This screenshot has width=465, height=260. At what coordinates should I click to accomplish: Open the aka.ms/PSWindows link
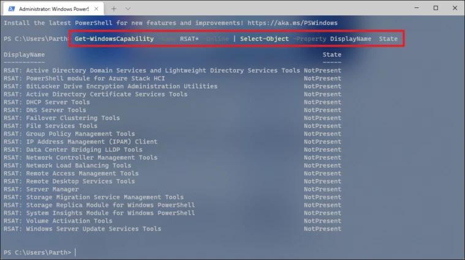292,23
